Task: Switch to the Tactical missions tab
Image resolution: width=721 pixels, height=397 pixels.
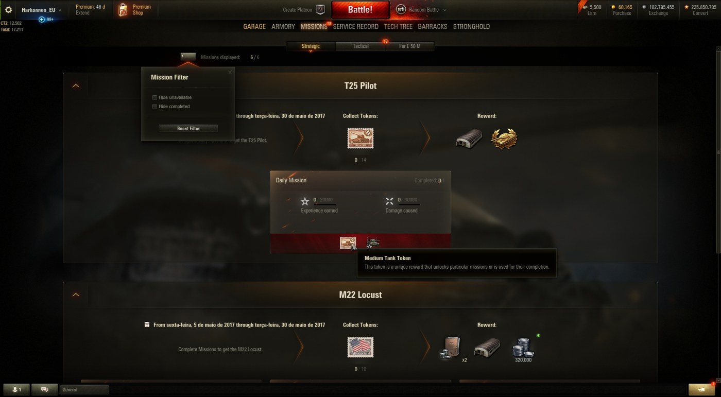Action: (x=360, y=46)
